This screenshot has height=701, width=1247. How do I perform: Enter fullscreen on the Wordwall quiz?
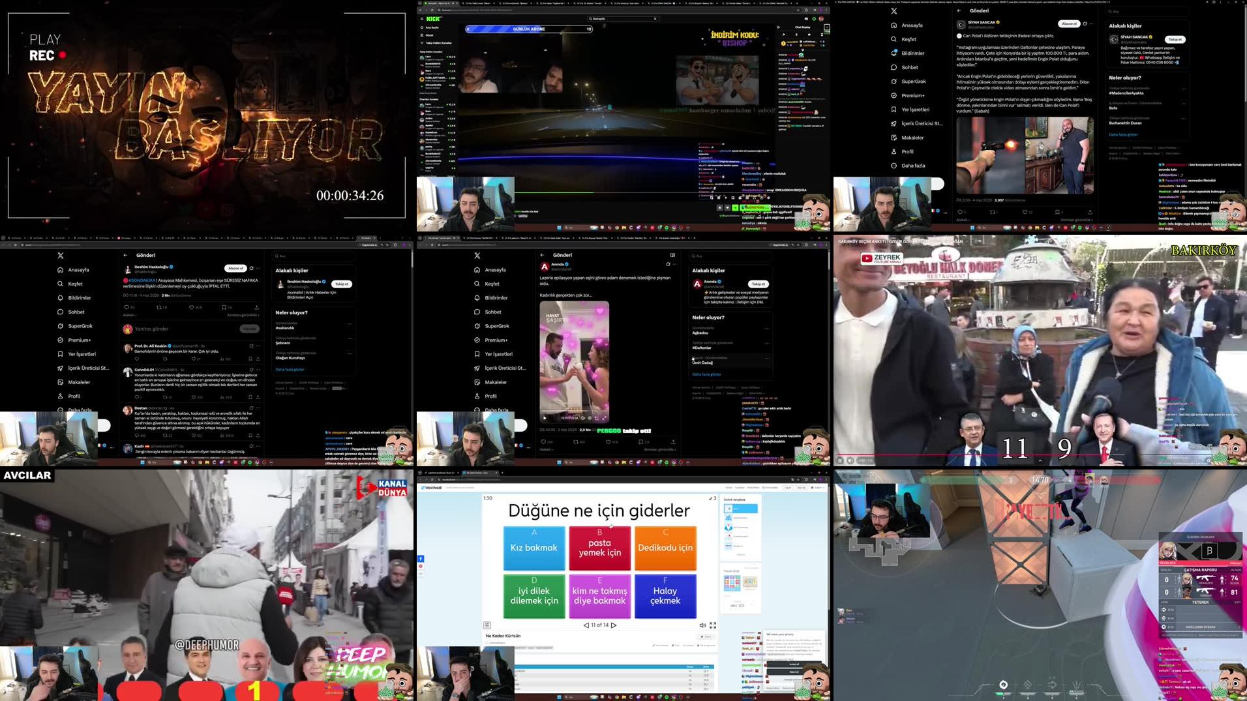pyautogui.click(x=713, y=625)
